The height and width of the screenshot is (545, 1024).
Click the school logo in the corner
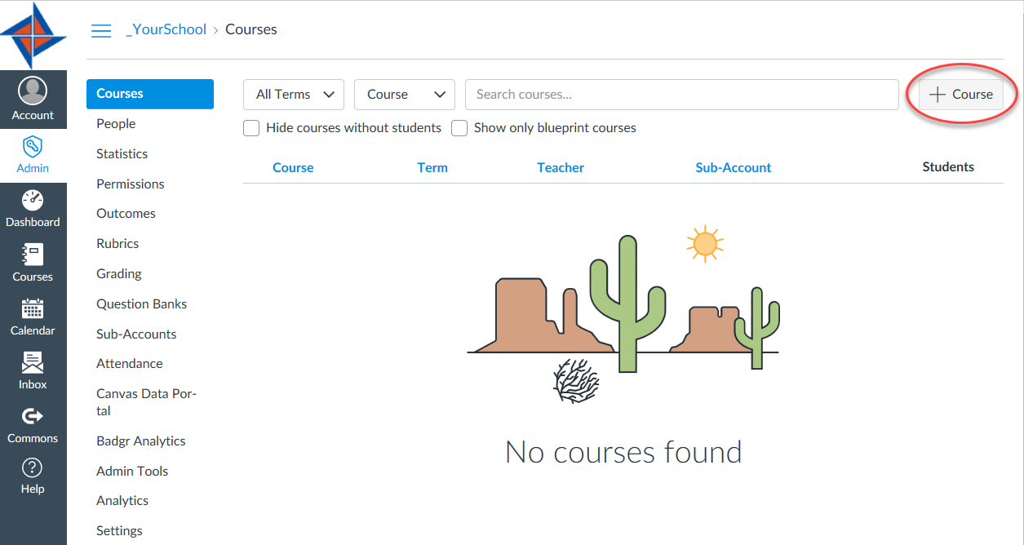click(x=33, y=35)
